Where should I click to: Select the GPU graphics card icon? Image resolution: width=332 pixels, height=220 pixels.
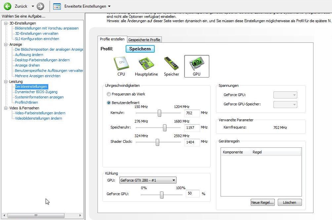pyautogui.click(x=197, y=66)
